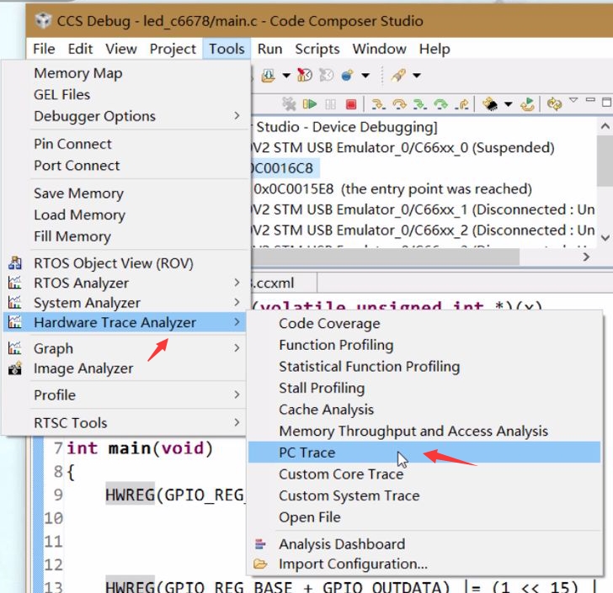
Task: Click the Step Return icon
Action: click(461, 104)
